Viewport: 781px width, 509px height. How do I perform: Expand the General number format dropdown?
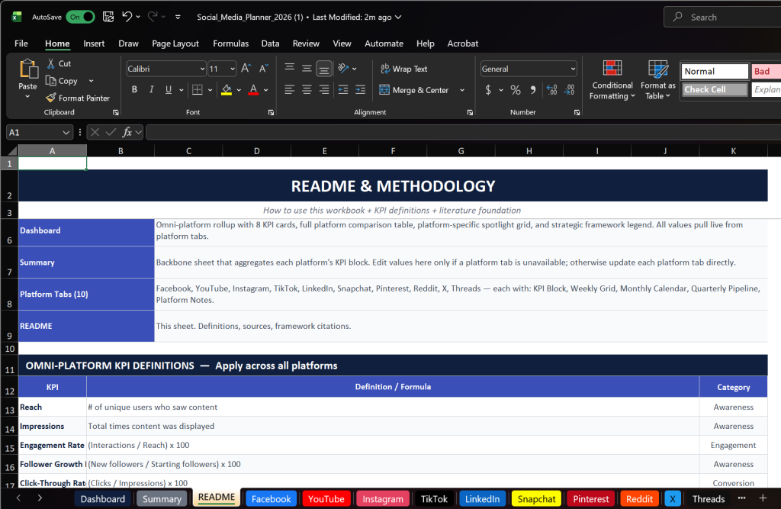point(572,69)
